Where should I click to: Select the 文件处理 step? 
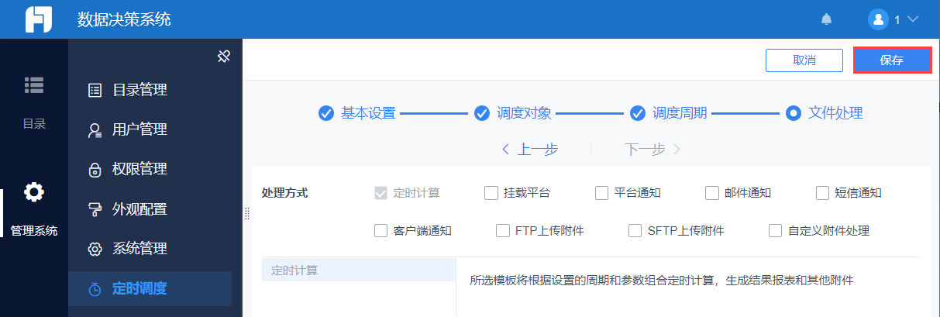pyautogui.click(x=835, y=113)
